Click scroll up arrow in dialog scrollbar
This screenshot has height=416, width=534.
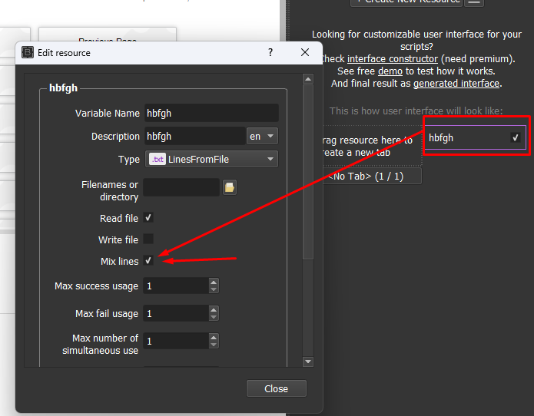pos(308,78)
